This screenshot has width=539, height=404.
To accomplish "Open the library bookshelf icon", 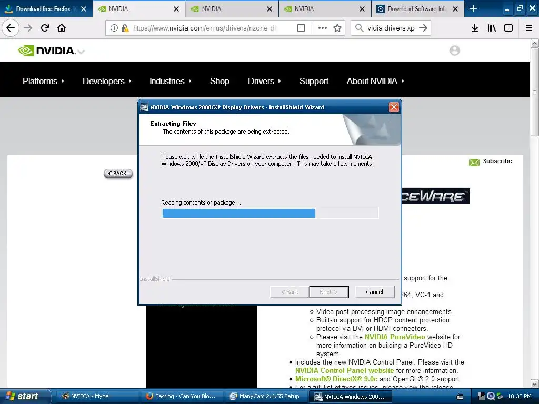I will pyautogui.click(x=492, y=28).
